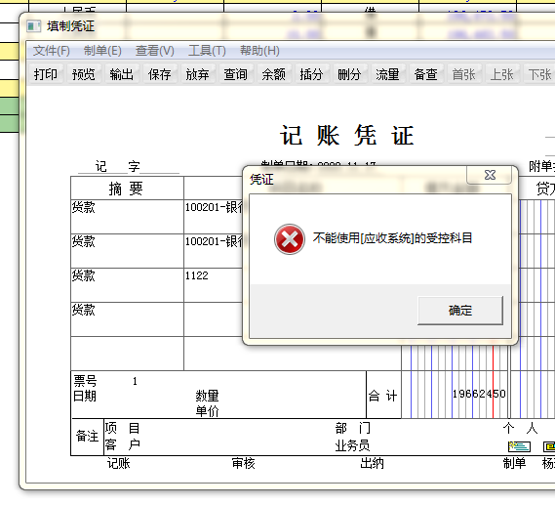Open the 制单(E) menu
Image resolution: width=555 pixels, height=505 pixels.
(102, 51)
